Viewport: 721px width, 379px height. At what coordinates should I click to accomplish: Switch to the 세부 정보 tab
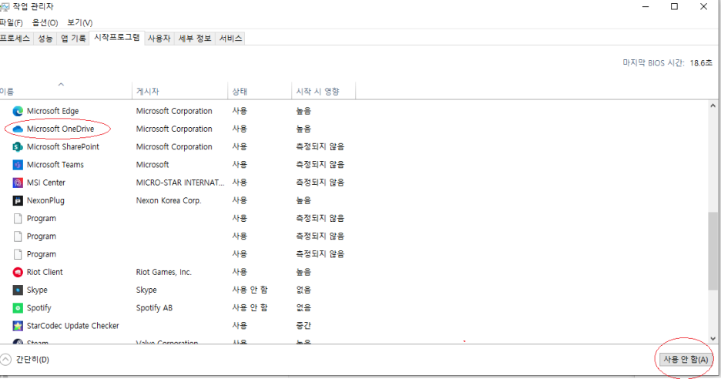pyautogui.click(x=195, y=39)
